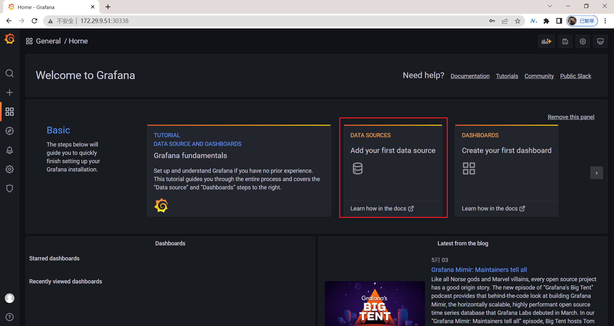Click the Add panel toolbar icon
The image size is (614, 326).
click(x=546, y=41)
